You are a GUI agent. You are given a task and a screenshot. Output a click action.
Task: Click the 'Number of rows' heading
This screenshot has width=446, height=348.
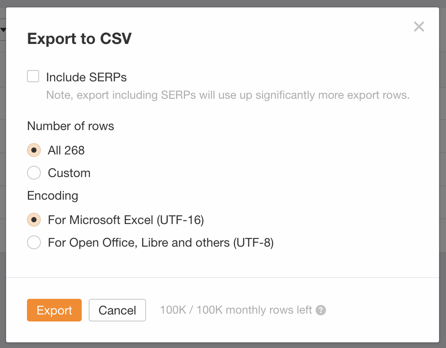pyautogui.click(x=70, y=126)
